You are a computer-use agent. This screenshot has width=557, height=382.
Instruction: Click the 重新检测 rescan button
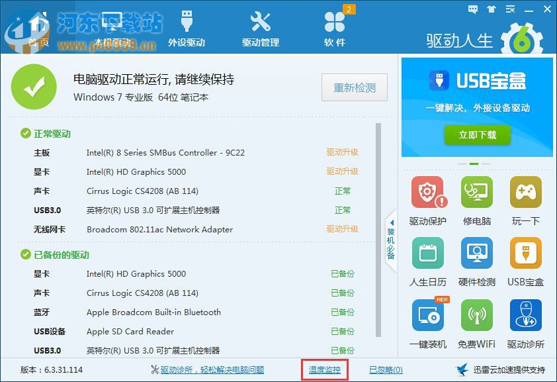[355, 88]
